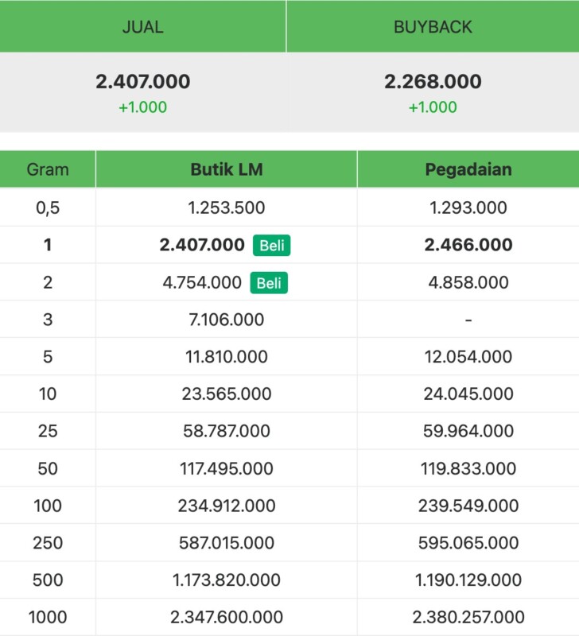The width and height of the screenshot is (579, 636).
Task: Click Pegadaian price 2.466.000
Action: point(468,245)
